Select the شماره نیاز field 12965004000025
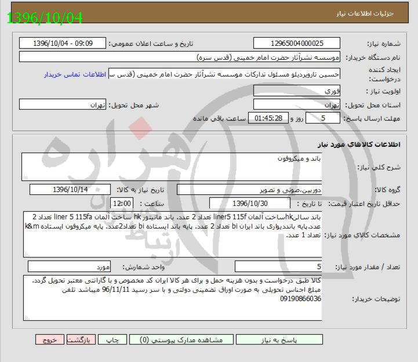The width and height of the screenshot is (418, 362). pos(297,43)
